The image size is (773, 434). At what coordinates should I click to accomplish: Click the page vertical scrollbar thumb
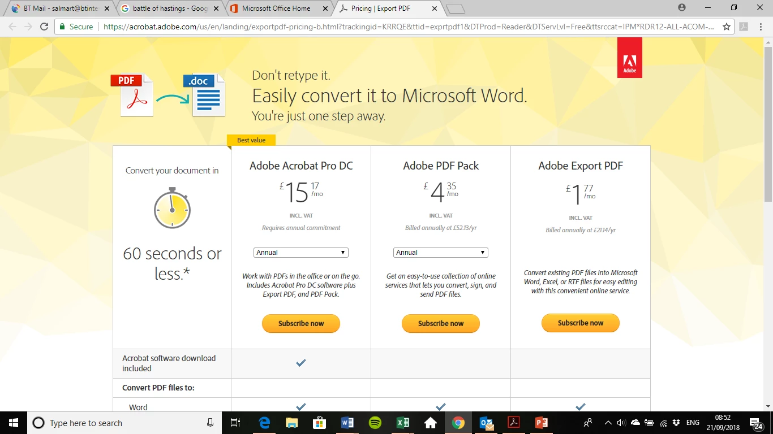coord(768,124)
